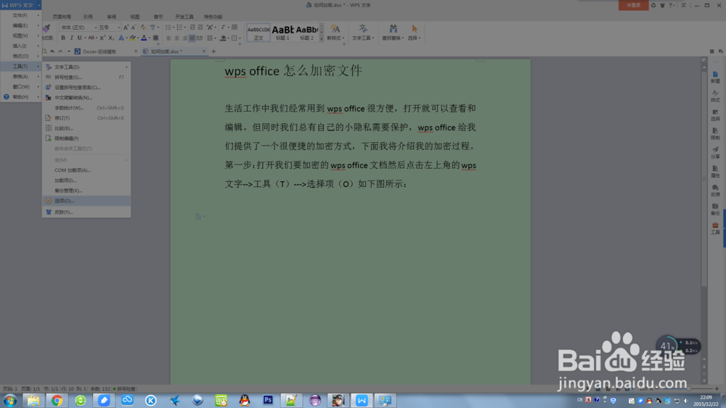Viewport: 726px width, 408px height.
Task: Expand the font color dropdown arrow
Action: click(x=150, y=38)
